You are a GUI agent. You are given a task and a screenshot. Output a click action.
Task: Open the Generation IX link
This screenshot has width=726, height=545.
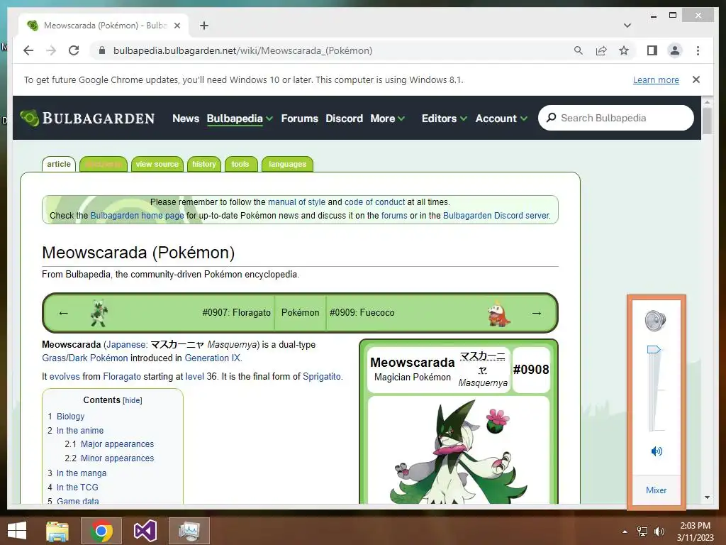click(213, 358)
